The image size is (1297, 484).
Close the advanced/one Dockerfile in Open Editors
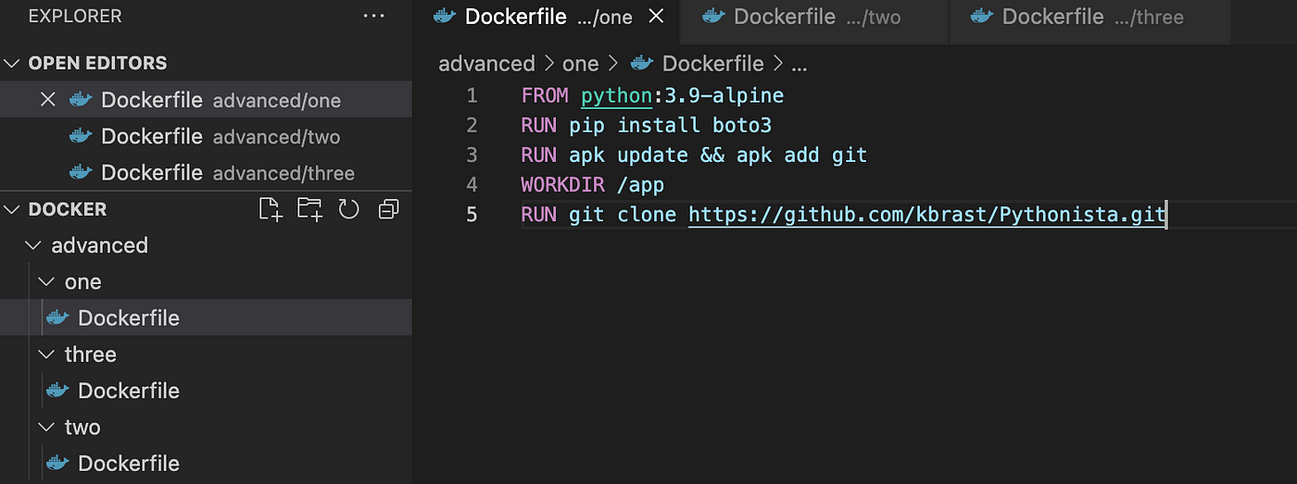click(48, 100)
